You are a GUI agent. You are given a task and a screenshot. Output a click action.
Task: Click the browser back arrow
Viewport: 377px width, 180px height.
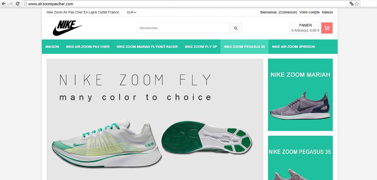pyautogui.click(x=4, y=4)
